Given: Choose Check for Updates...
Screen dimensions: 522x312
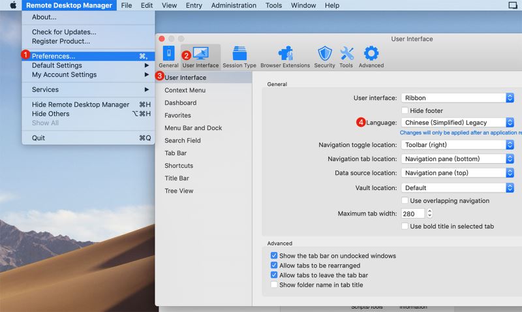Looking at the screenshot, I should [x=88, y=32].
